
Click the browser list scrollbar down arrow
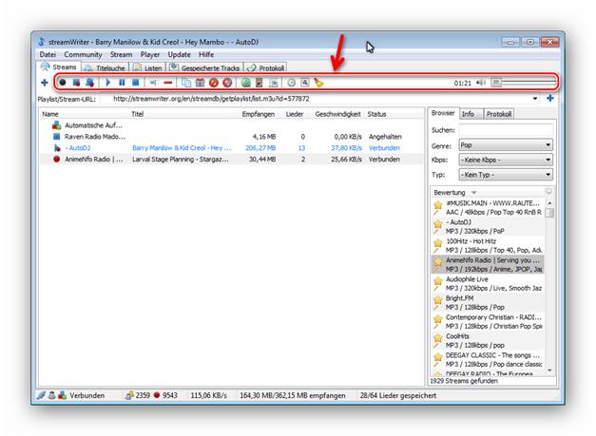549,370
